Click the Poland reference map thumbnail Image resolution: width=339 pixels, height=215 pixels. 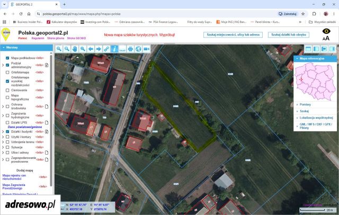pos(315,82)
